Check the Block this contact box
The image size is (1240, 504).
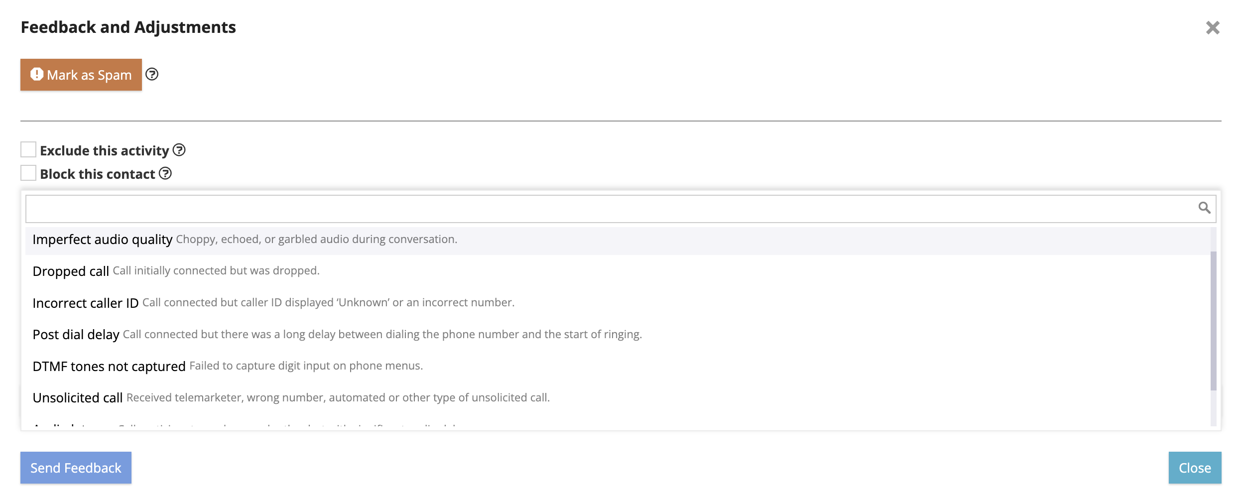[28, 173]
